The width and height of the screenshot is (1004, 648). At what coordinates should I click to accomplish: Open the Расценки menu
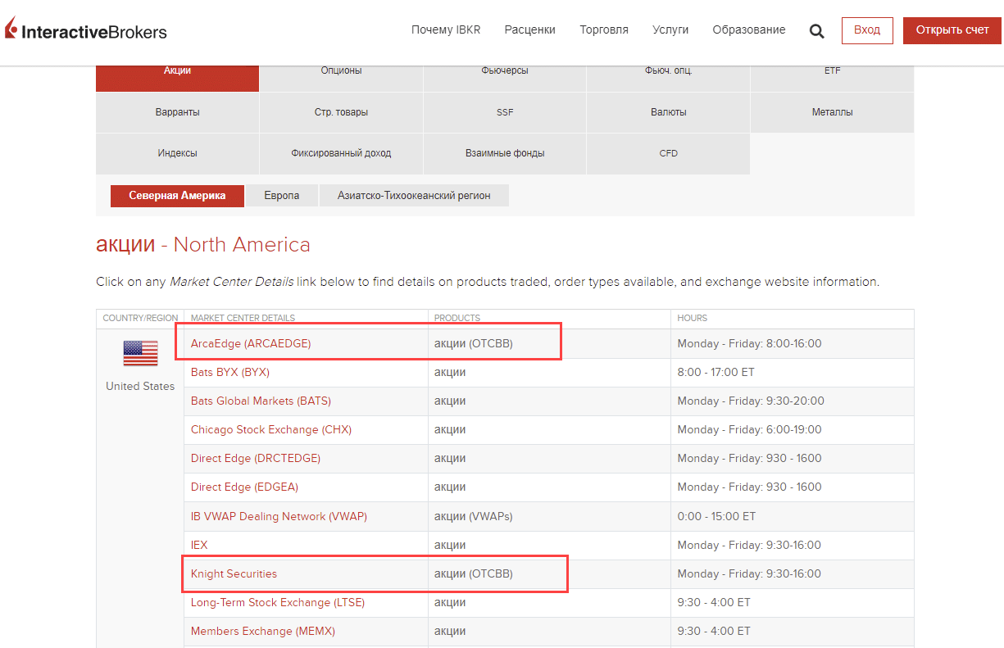pos(529,30)
